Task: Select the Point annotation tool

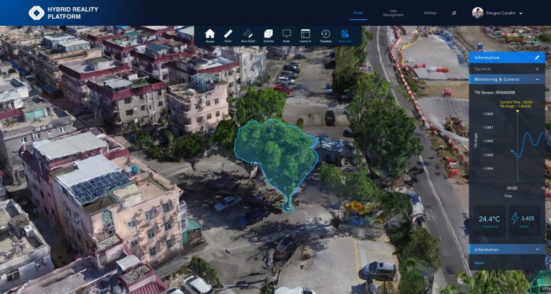Action: pyautogui.click(x=287, y=36)
